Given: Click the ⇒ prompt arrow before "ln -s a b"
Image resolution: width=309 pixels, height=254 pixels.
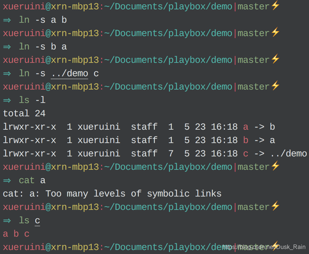Looking at the screenshot, I should (x=7, y=20).
